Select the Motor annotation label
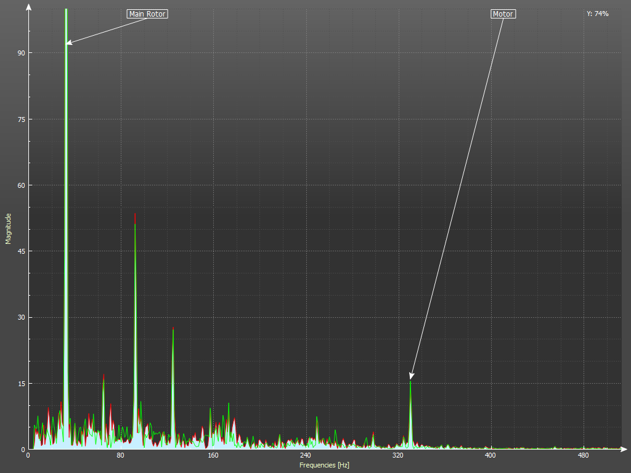Viewport: 631px width, 473px height. click(x=503, y=14)
